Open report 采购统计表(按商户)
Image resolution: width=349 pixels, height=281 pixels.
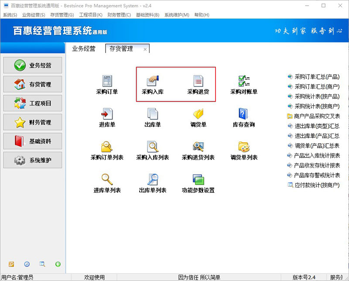[314, 106]
